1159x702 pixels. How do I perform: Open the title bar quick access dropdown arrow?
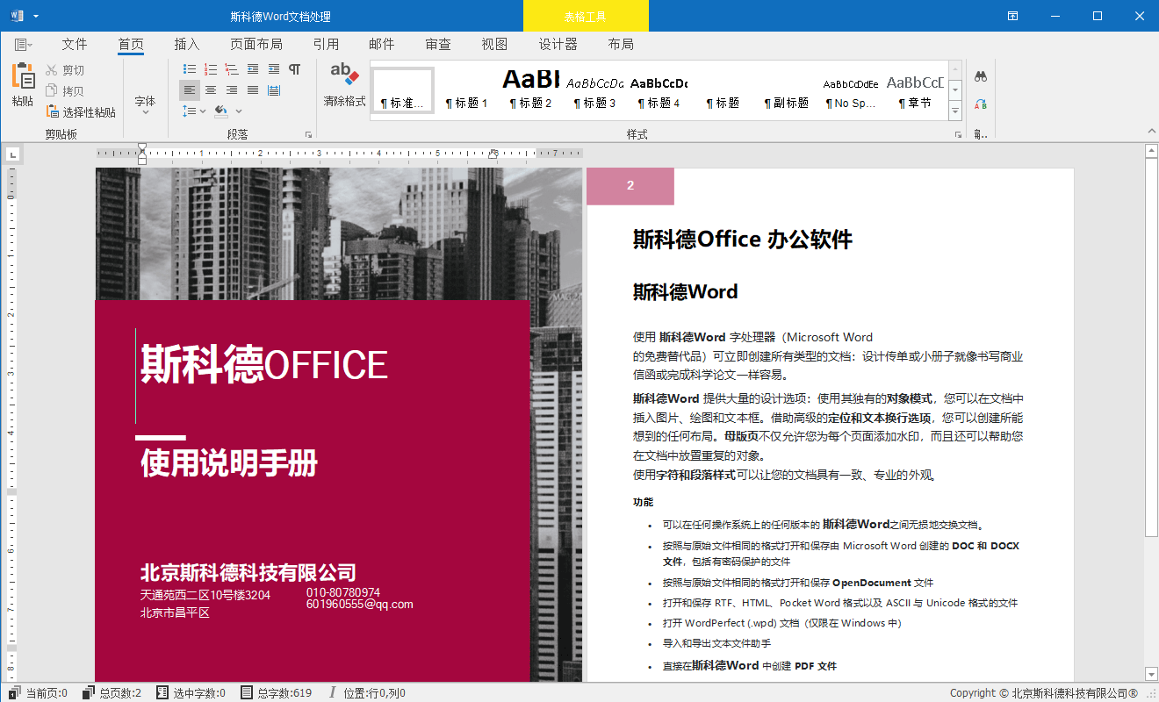36,17
